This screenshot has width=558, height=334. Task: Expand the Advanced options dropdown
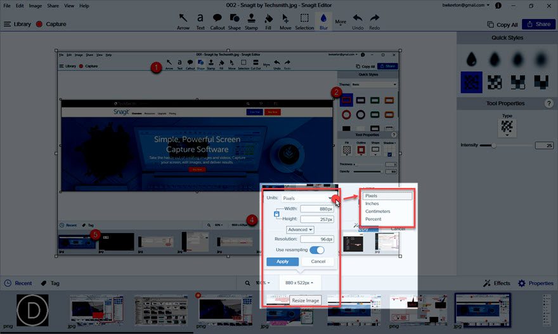[x=300, y=230]
